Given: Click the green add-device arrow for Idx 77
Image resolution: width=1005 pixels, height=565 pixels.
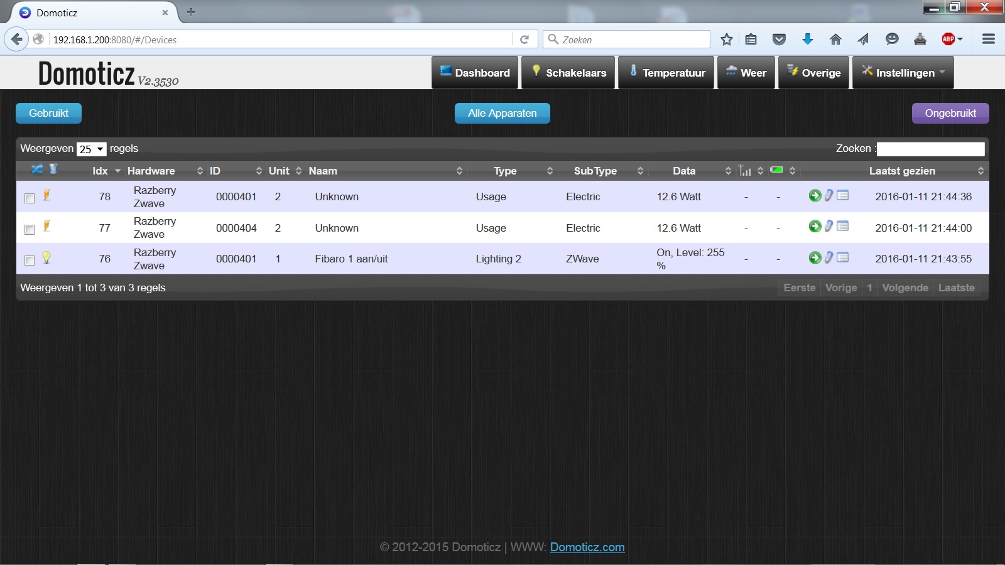Looking at the screenshot, I should [x=815, y=226].
